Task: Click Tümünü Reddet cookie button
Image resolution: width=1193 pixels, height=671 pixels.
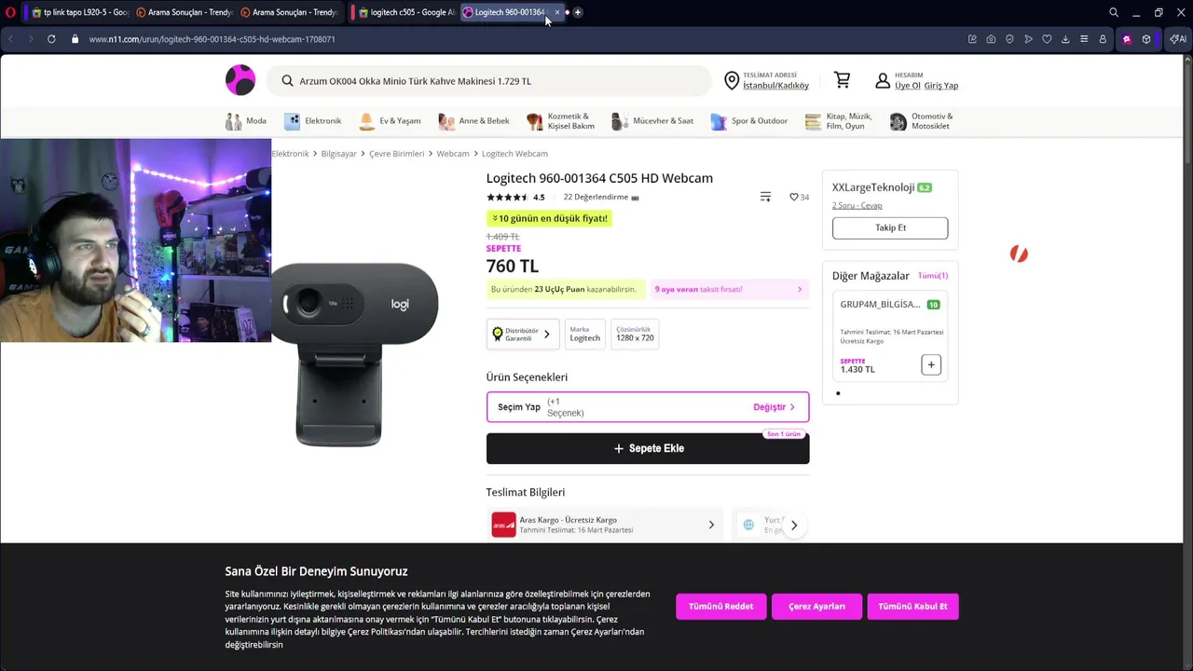Action: (720, 607)
